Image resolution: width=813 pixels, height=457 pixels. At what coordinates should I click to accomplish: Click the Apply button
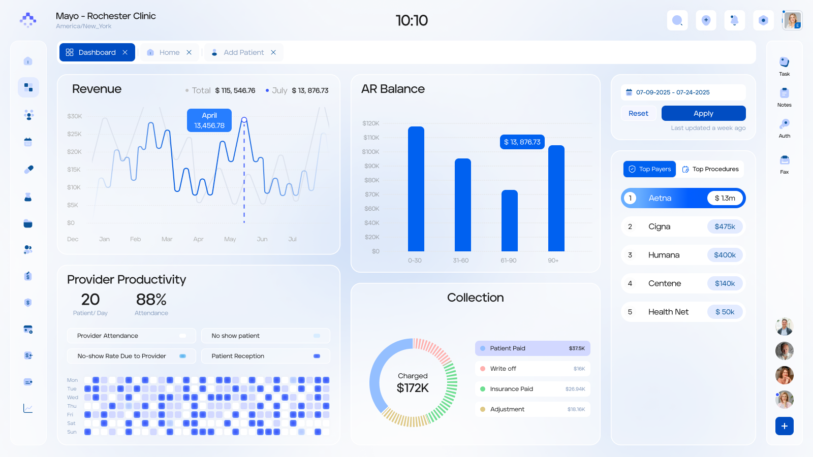click(x=703, y=113)
